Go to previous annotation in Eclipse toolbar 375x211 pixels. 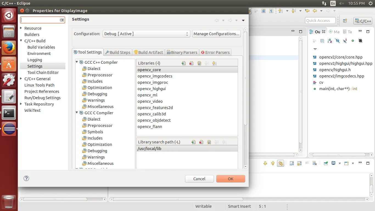pyautogui.click(x=293, y=11)
